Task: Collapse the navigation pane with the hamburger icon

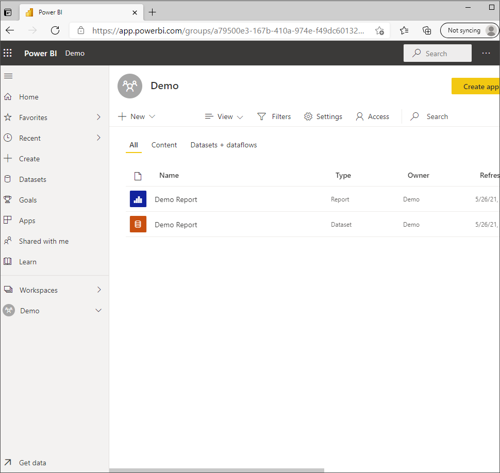Action: pyautogui.click(x=8, y=76)
